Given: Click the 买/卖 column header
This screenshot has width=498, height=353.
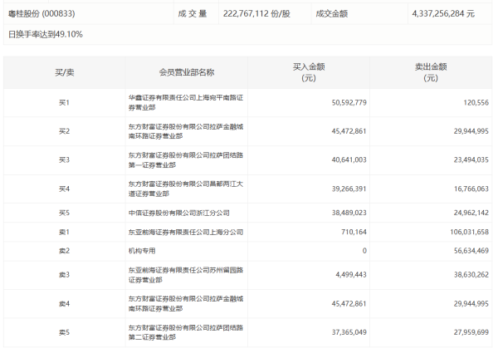Looking at the screenshot, I should pos(65,72).
